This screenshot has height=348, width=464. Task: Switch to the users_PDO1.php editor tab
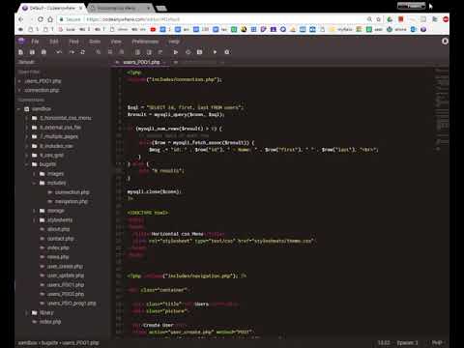[141, 62]
